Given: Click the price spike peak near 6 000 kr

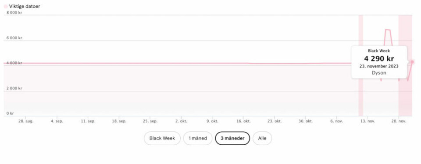Looking at the screenshot, I should tap(388, 30).
